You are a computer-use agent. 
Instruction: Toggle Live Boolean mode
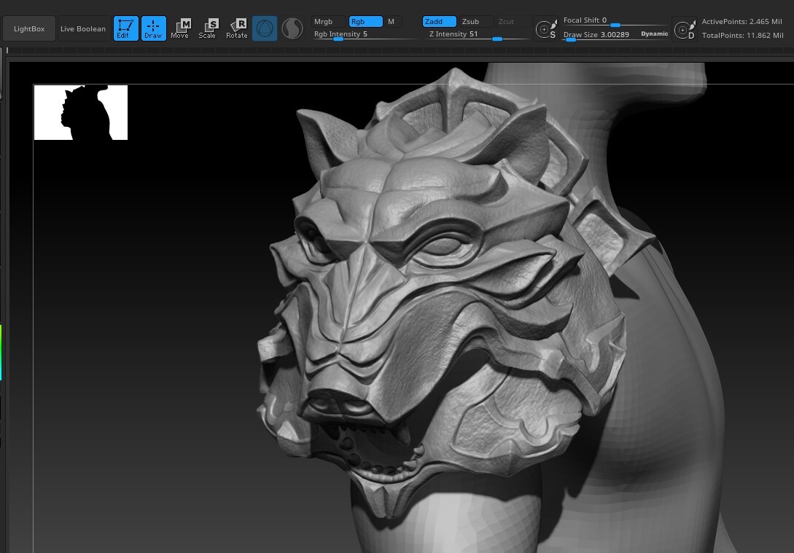(x=82, y=28)
